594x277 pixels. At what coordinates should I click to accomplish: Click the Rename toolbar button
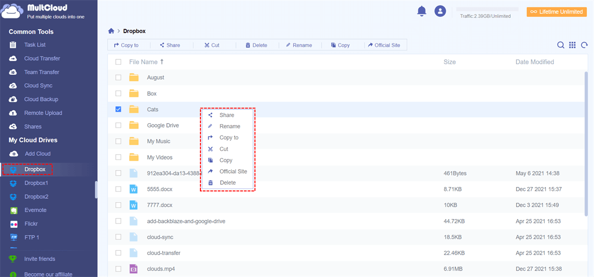(298, 45)
